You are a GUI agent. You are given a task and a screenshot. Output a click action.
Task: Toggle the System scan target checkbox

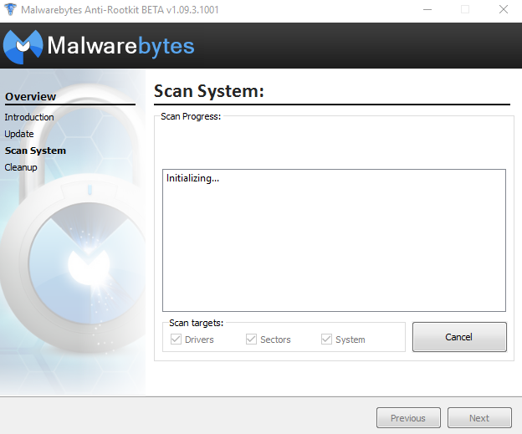[327, 340]
